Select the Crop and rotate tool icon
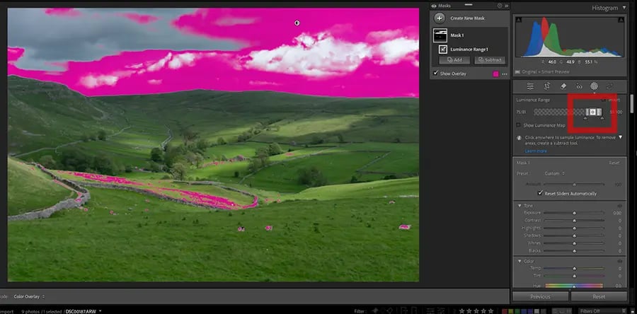 [x=547, y=86]
